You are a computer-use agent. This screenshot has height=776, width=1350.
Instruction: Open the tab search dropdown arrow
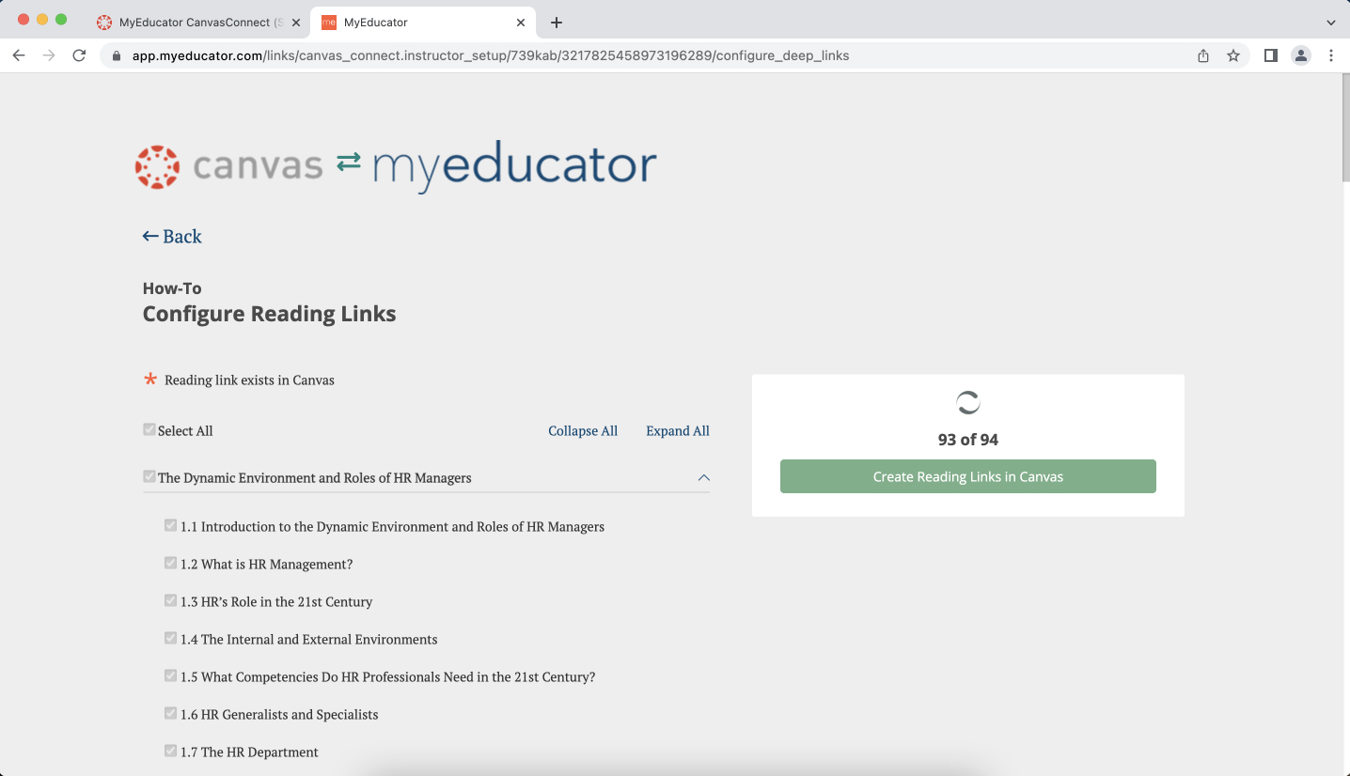(x=1330, y=22)
